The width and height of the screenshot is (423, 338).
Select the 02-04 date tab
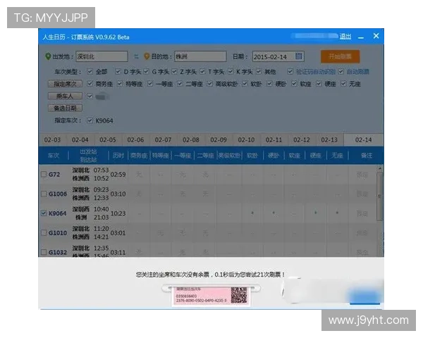tap(80, 140)
